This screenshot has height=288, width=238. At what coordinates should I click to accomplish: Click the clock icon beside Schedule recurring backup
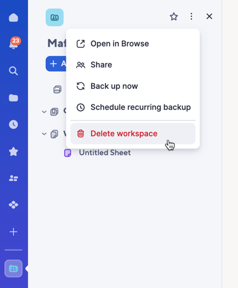point(81,107)
